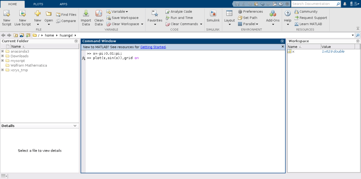Open the Getting Started link
Screen dimensions: 361x179
click(153, 47)
